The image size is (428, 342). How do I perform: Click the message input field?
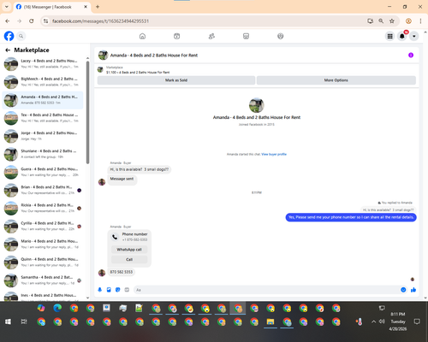267,290
